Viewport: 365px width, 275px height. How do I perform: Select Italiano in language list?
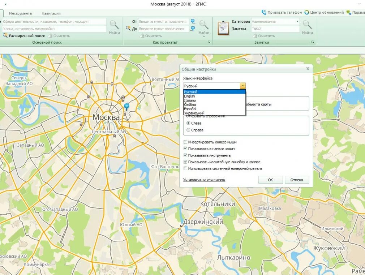pyautogui.click(x=214, y=100)
